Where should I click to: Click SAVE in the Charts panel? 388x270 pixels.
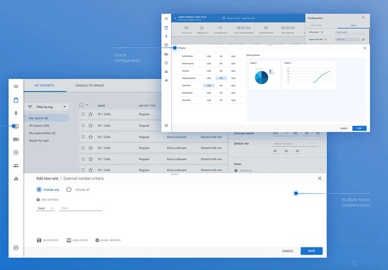[359, 128]
